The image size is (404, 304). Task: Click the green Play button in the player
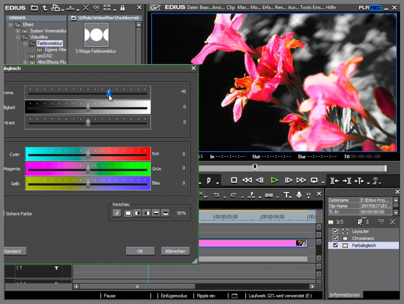tap(275, 180)
